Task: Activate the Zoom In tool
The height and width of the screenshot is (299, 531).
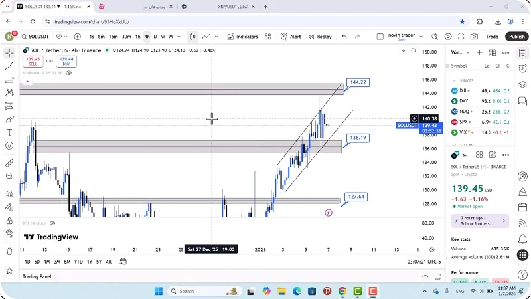Action: tap(9, 177)
